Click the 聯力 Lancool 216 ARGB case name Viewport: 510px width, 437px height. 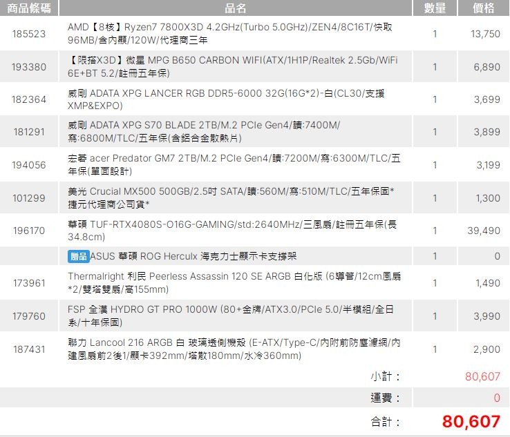pyautogui.click(x=234, y=349)
